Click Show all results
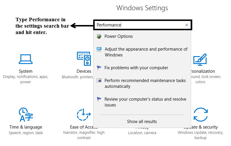 142,122
